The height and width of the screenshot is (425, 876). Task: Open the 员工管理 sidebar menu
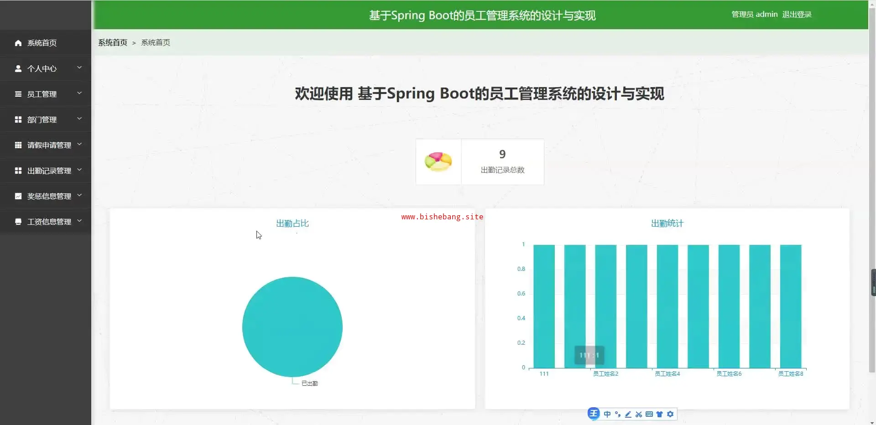point(46,94)
